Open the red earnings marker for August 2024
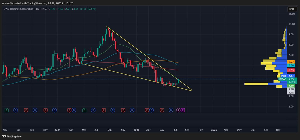Screen dimensions: 300x140 click(x=104, y=110)
